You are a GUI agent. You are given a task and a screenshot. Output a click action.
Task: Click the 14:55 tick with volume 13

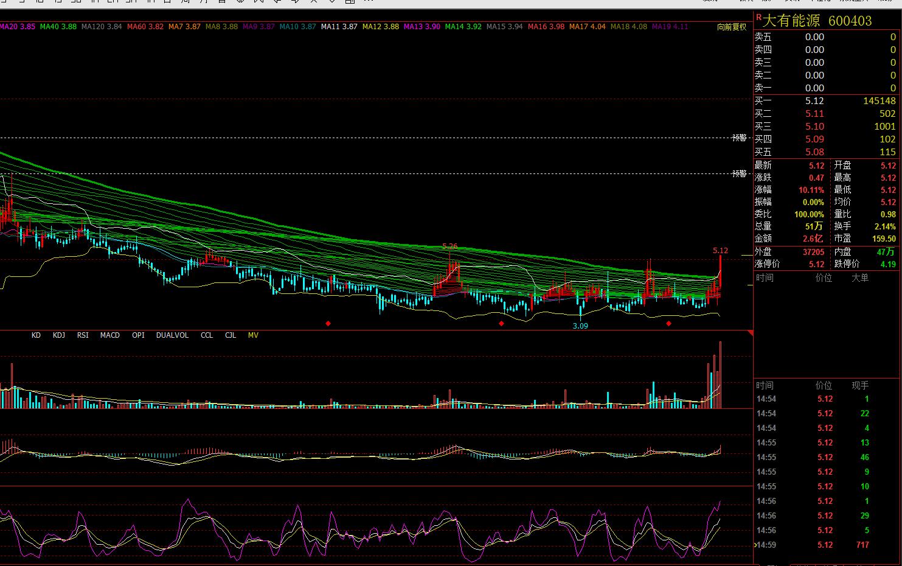tap(825, 442)
